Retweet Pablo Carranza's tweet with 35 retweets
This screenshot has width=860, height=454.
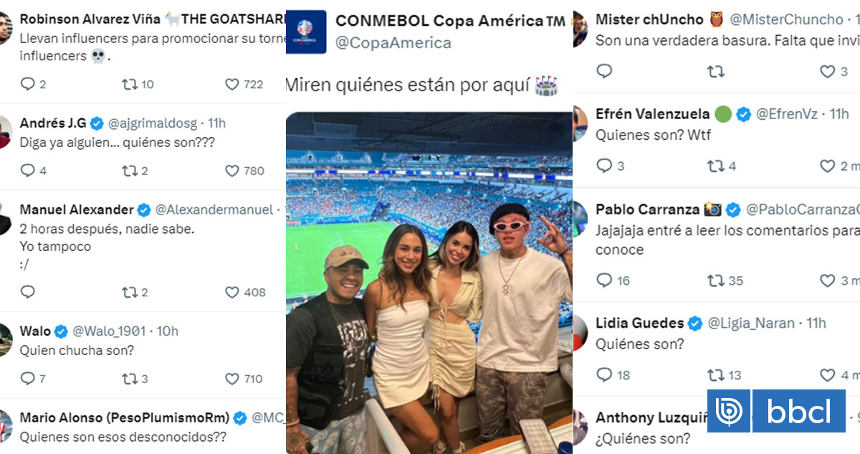pos(715,280)
